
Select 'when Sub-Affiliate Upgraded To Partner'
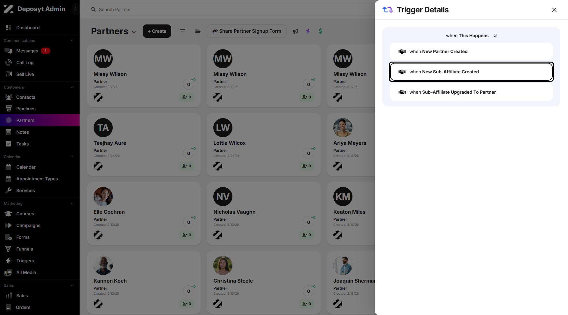click(471, 92)
